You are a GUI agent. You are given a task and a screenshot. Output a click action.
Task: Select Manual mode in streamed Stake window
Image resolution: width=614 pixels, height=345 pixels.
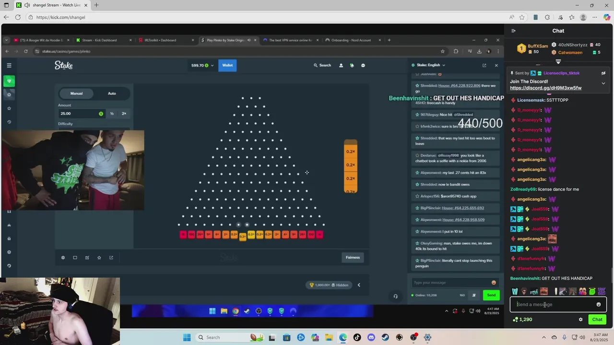click(x=77, y=93)
